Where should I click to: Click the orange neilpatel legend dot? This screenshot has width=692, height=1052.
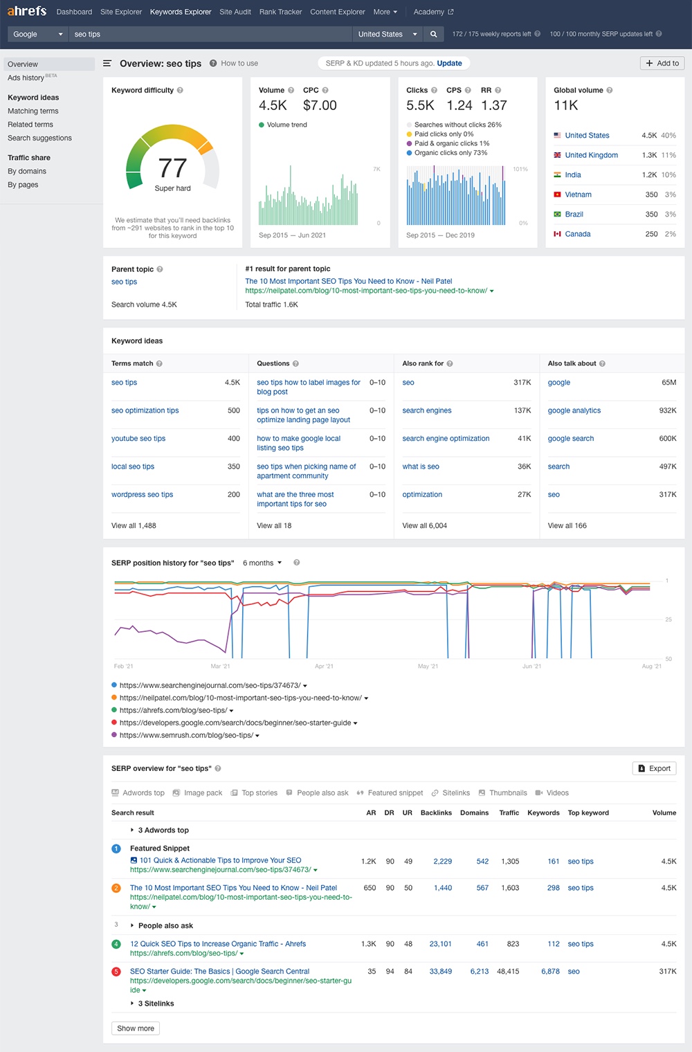[x=114, y=698]
